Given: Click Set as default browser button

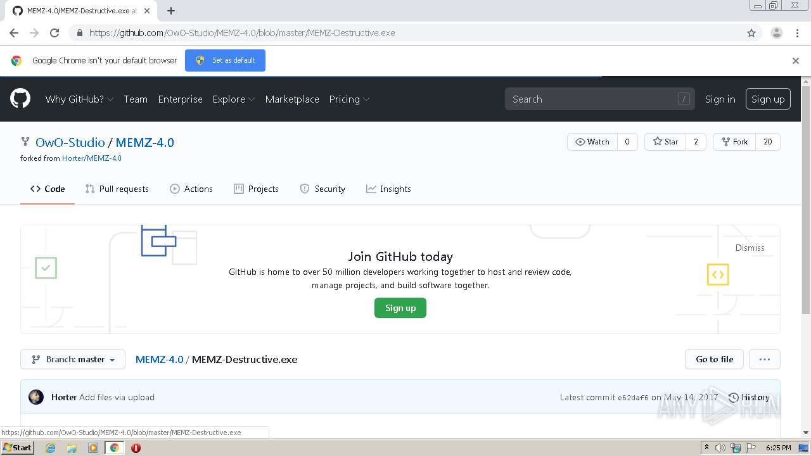Looking at the screenshot, I should pos(225,60).
